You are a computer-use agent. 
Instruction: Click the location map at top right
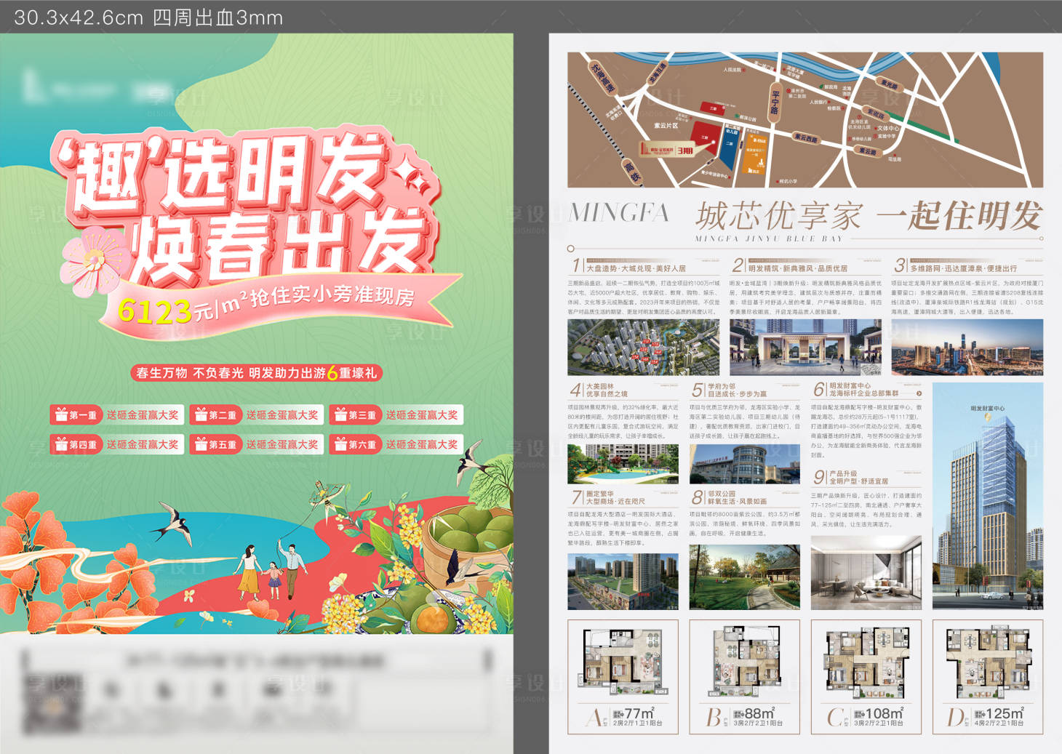click(805, 120)
